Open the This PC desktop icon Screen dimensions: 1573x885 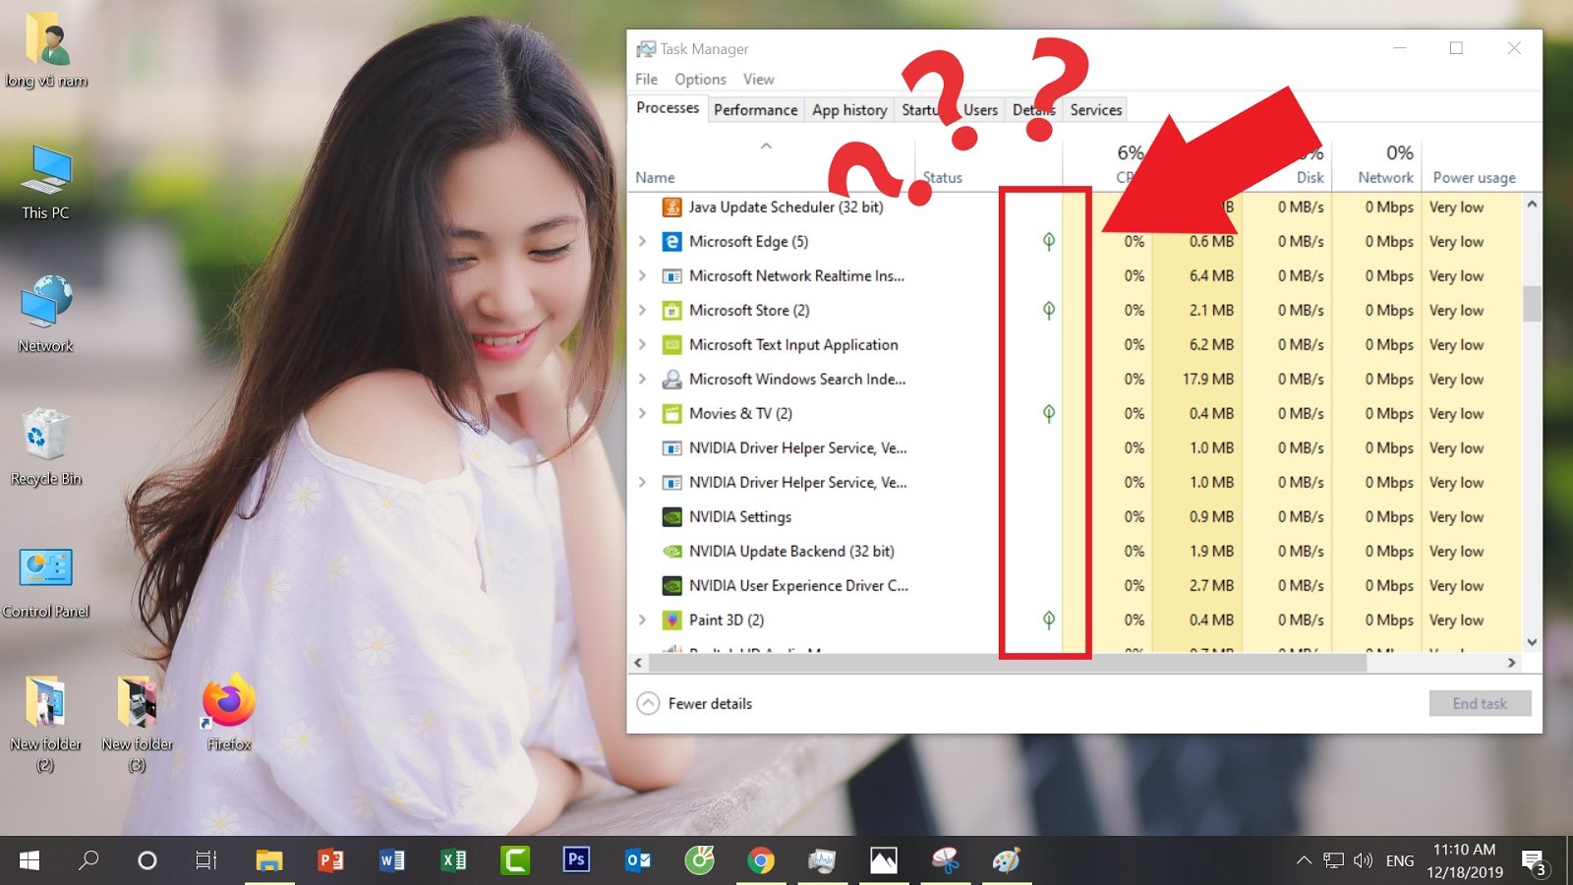coord(46,181)
